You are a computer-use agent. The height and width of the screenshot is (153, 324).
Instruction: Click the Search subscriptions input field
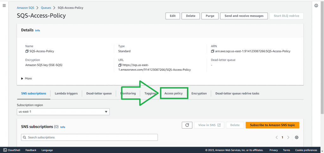tap(89, 138)
